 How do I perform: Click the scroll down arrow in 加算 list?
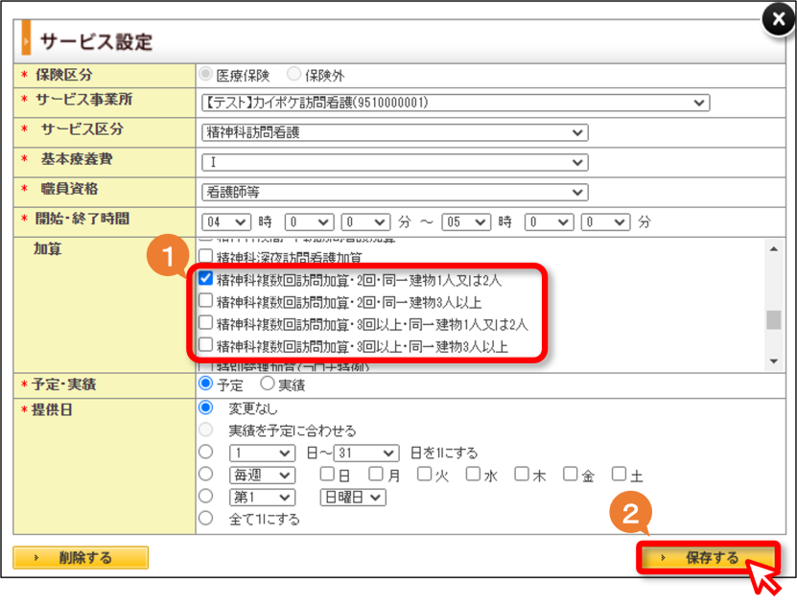tap(774, 361)
